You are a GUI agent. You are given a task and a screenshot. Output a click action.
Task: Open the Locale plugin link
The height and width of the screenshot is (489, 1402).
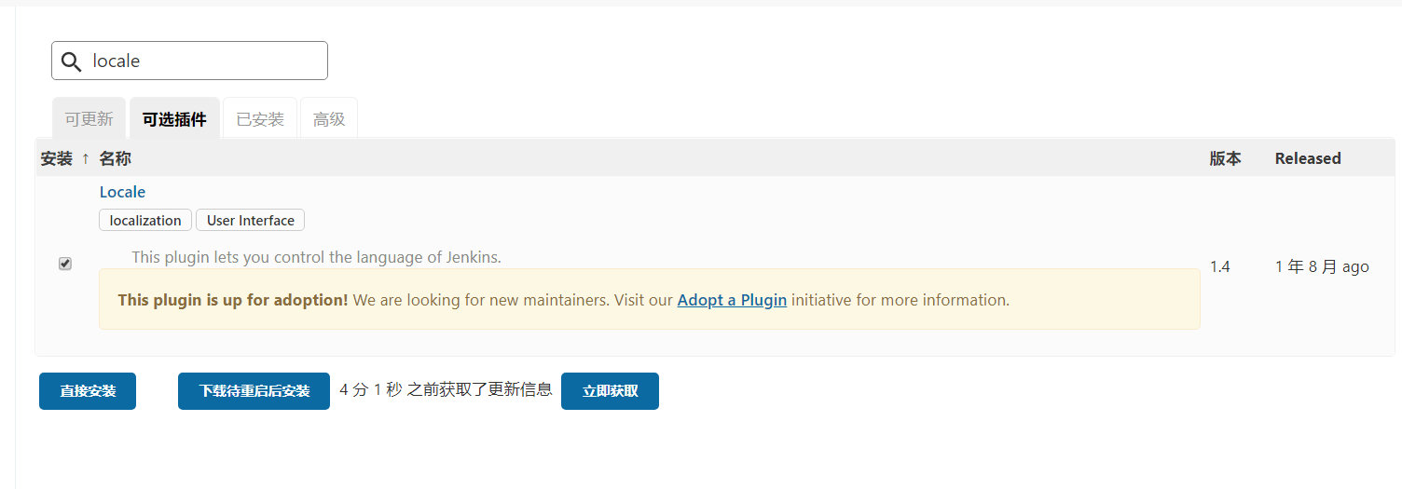pos(123,192)
